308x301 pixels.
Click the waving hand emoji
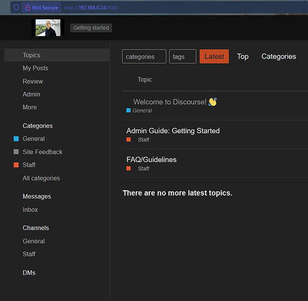coord(212,102)
